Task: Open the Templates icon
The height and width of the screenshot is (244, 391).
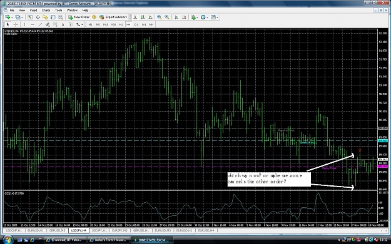Action: (x=213, y=17)
